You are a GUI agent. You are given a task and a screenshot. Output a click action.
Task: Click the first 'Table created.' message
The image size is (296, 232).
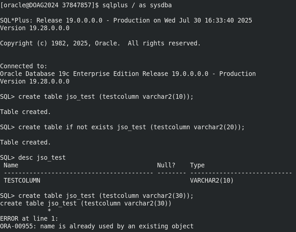26,112
